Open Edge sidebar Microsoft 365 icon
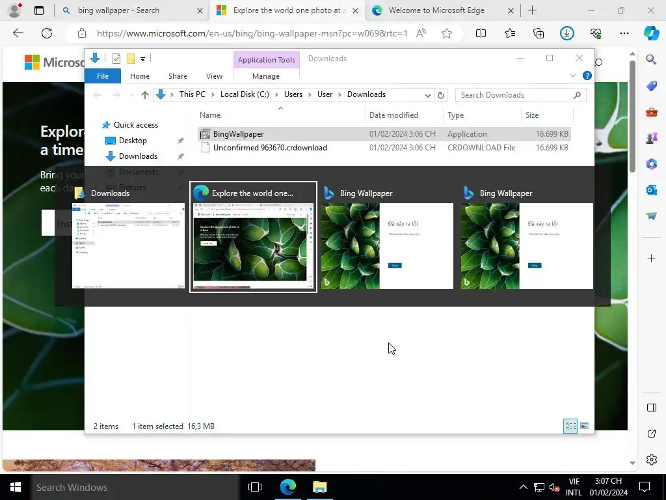This screenshot has width=666, height=500. (651, 163)
